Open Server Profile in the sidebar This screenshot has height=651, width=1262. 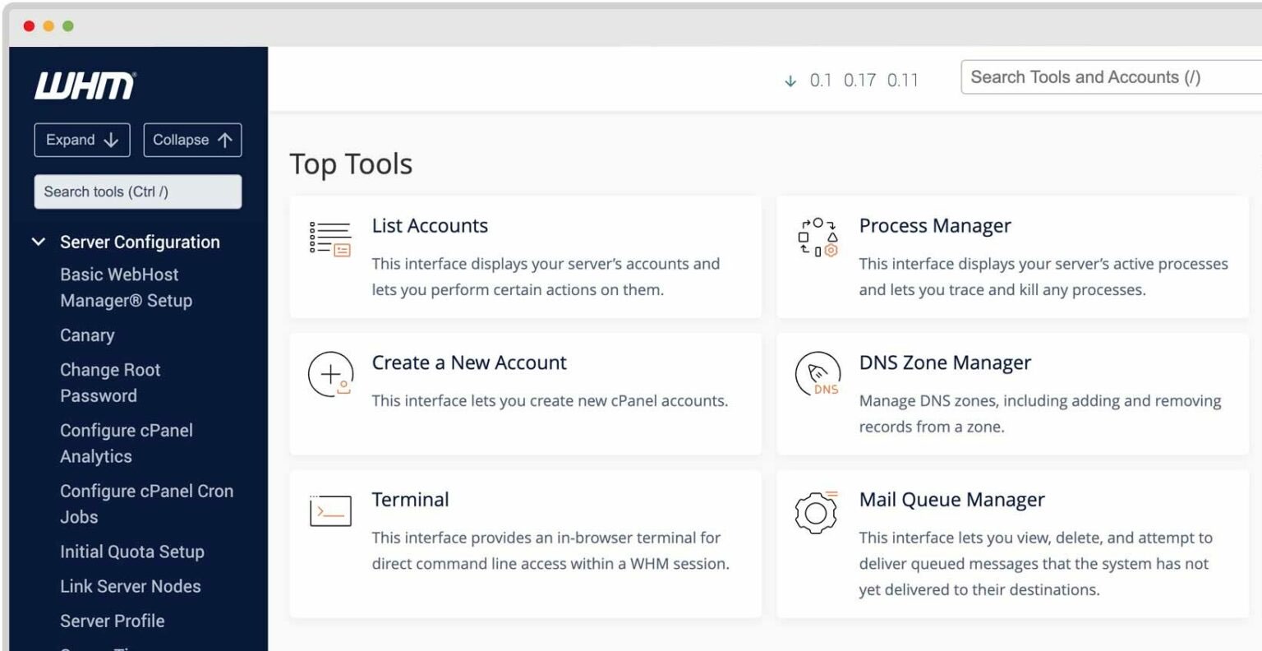click(x=113, y=621)
